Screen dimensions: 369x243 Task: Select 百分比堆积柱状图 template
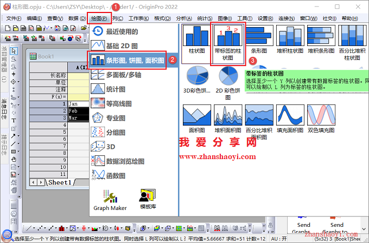pos(352,43)
